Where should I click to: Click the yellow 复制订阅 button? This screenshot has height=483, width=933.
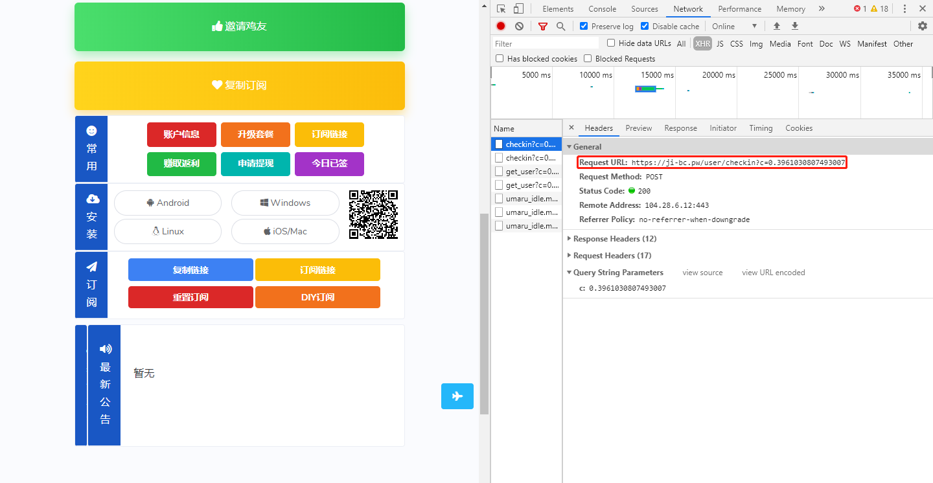pos(240,85)
